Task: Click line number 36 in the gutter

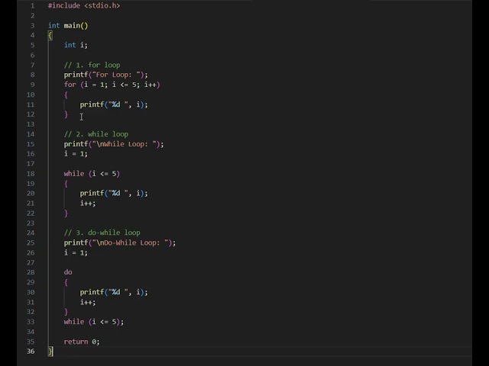Action: point(31,352)
